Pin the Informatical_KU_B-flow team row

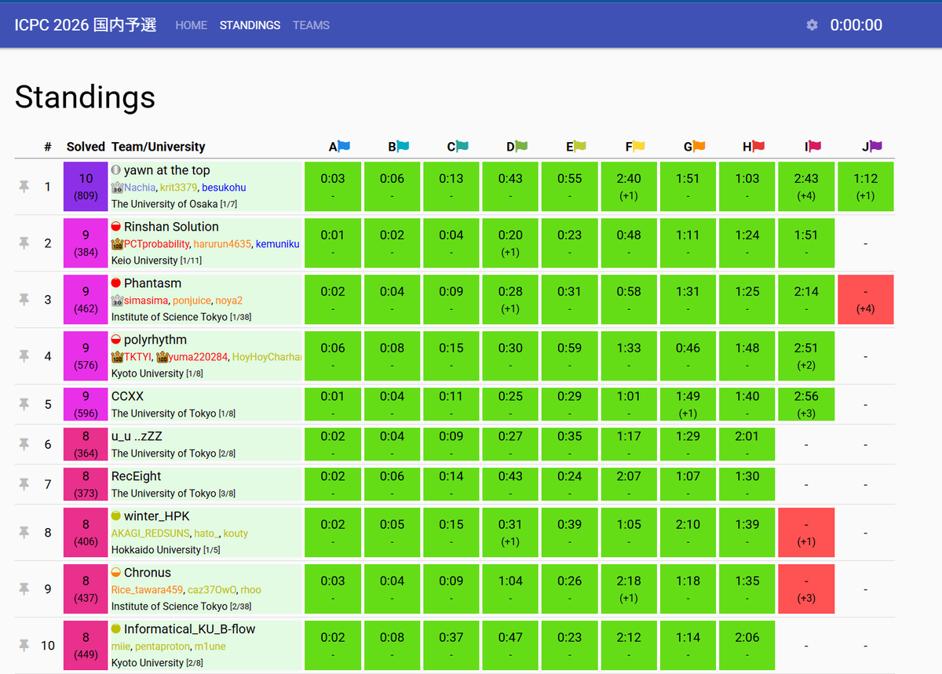coord(24,646)
